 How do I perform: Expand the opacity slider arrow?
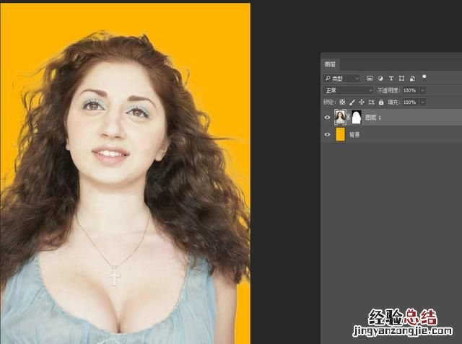[x=423, y=90]
